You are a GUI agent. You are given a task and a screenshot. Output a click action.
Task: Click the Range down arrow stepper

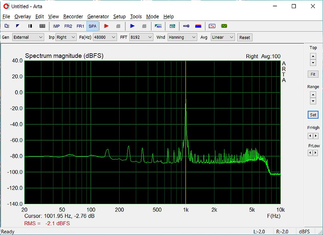[x=313, y=101]
